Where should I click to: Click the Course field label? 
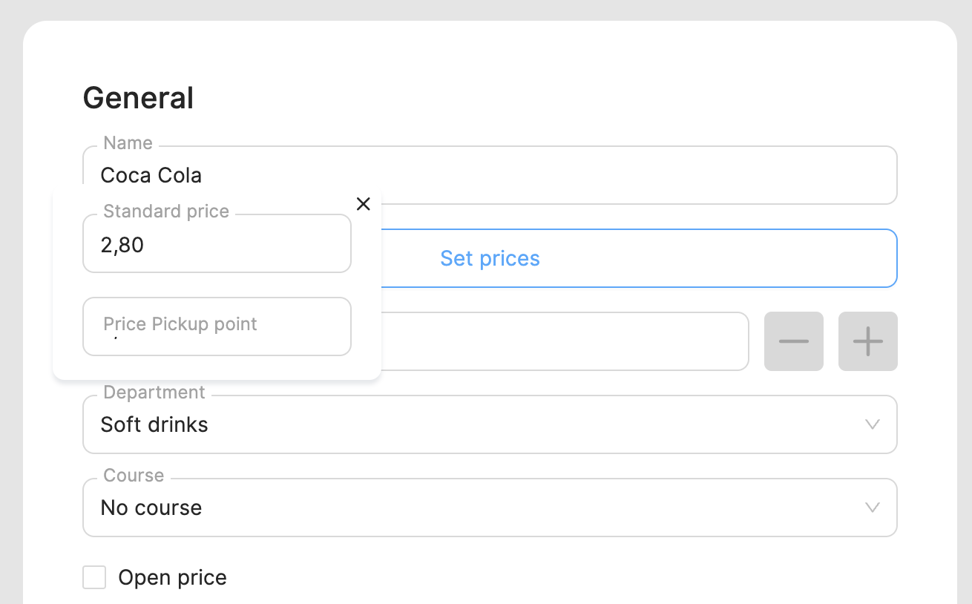[x=134, y=476]
